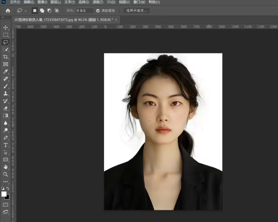Select the Zoom magnifier tool
The height and width of the screenshot is (222, 278).
pyautogui.click(x=5, y=174)
